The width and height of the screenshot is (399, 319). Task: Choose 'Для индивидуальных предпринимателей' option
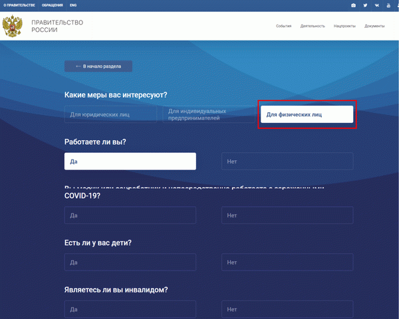[x=206, y=114]
